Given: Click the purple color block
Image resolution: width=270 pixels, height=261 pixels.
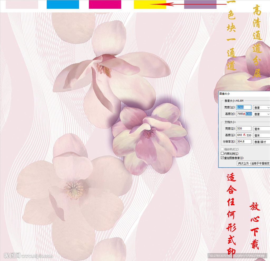Looking at the screenshot, I should (x=200, y=4).
